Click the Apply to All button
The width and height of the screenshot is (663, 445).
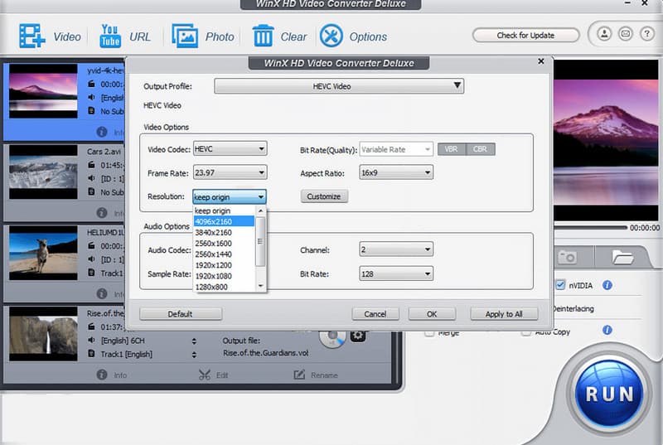pos(504,314)
